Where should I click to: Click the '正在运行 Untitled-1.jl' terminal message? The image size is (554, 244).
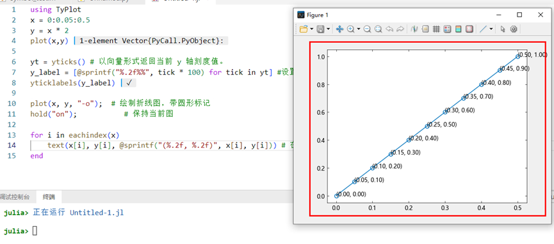(78, 213)
